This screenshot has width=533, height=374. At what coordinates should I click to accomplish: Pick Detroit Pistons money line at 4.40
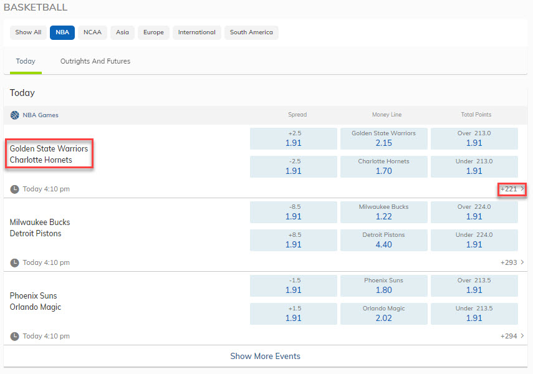click(x=383, y=240)
